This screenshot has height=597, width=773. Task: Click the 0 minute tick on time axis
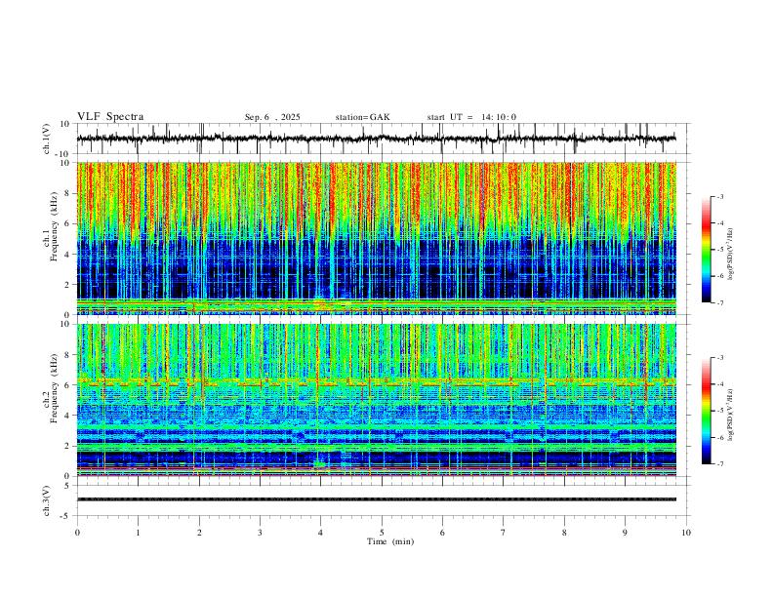point(77,533)
